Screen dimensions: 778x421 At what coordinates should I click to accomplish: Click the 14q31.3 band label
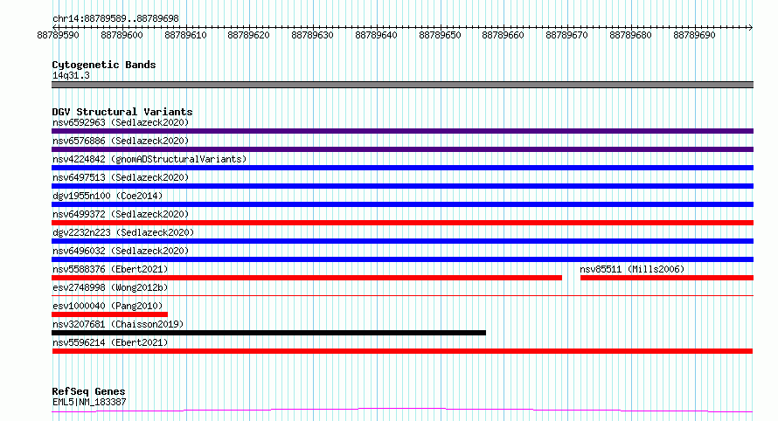click(x=71, y=75)
